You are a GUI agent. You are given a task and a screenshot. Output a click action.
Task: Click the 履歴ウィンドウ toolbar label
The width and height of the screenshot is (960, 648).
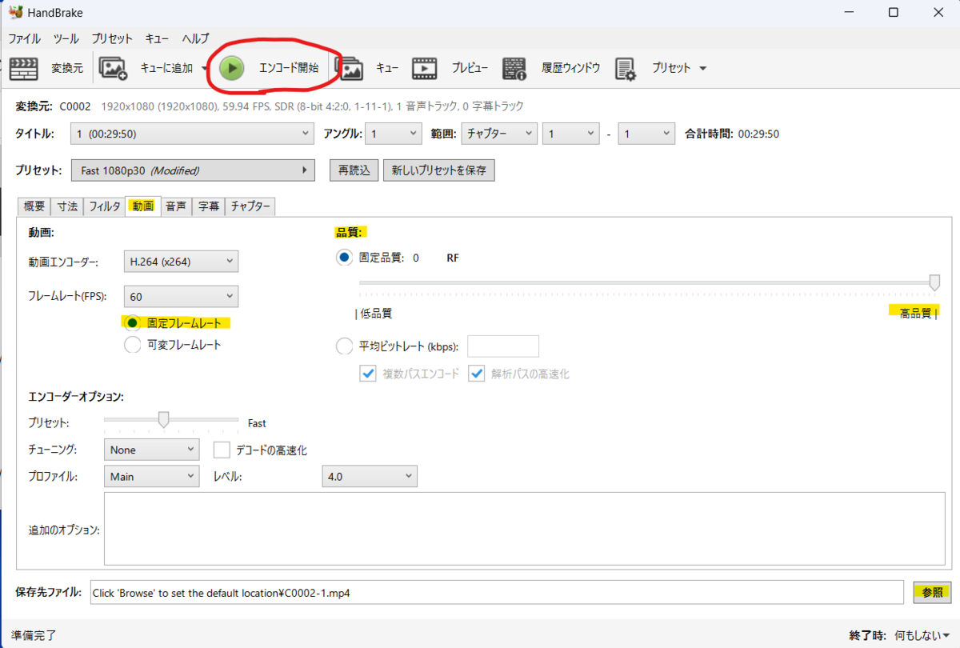[570, 68]
